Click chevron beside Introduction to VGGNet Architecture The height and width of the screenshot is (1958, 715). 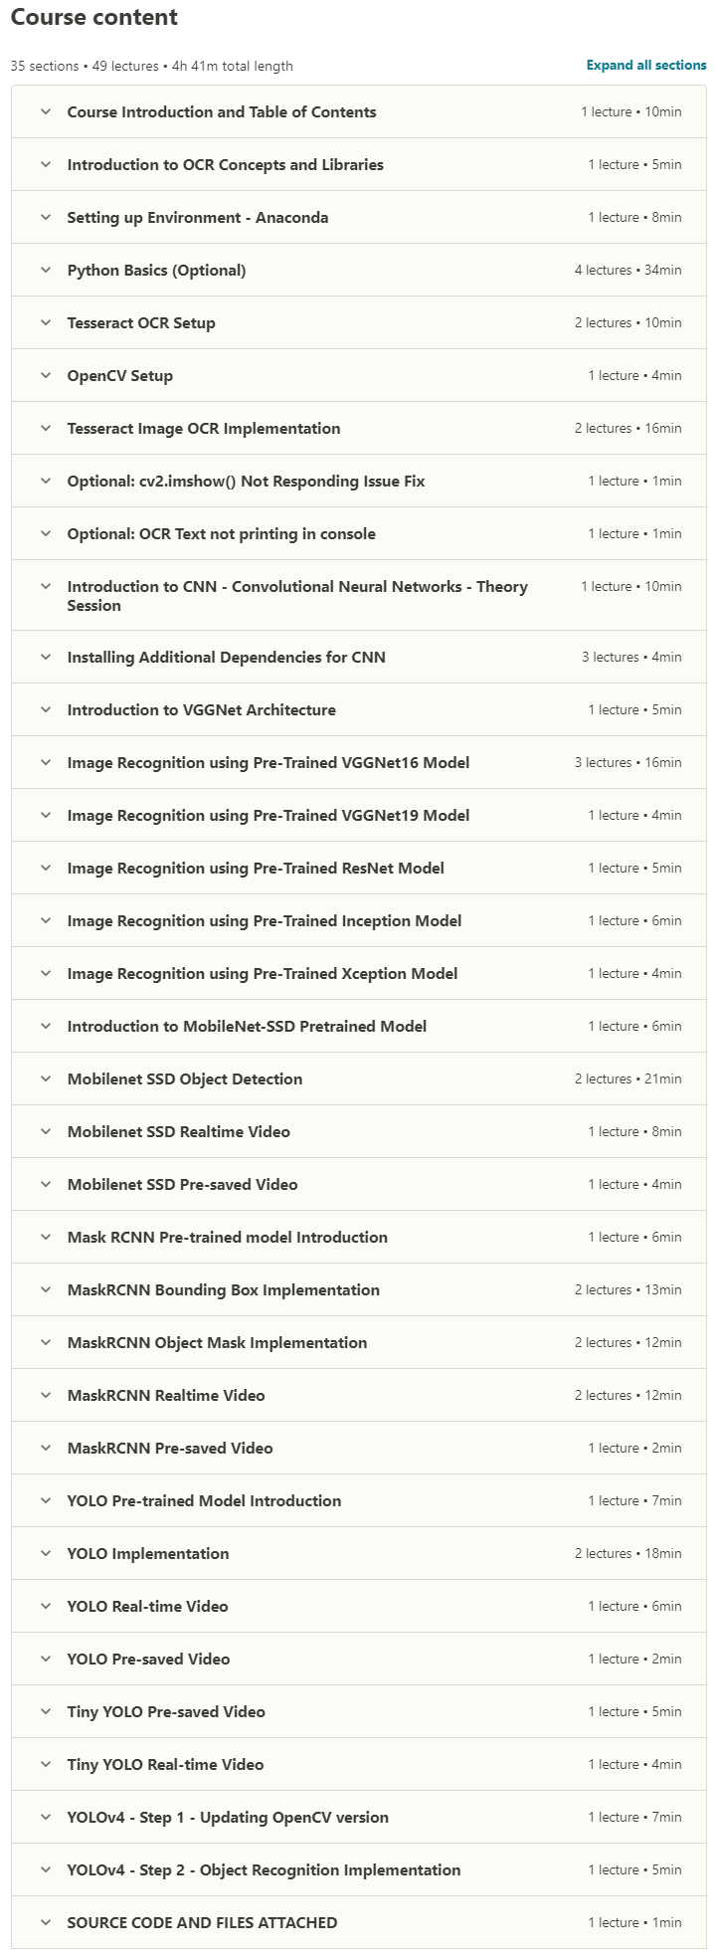pyautogui.click(x=46, y=709)
